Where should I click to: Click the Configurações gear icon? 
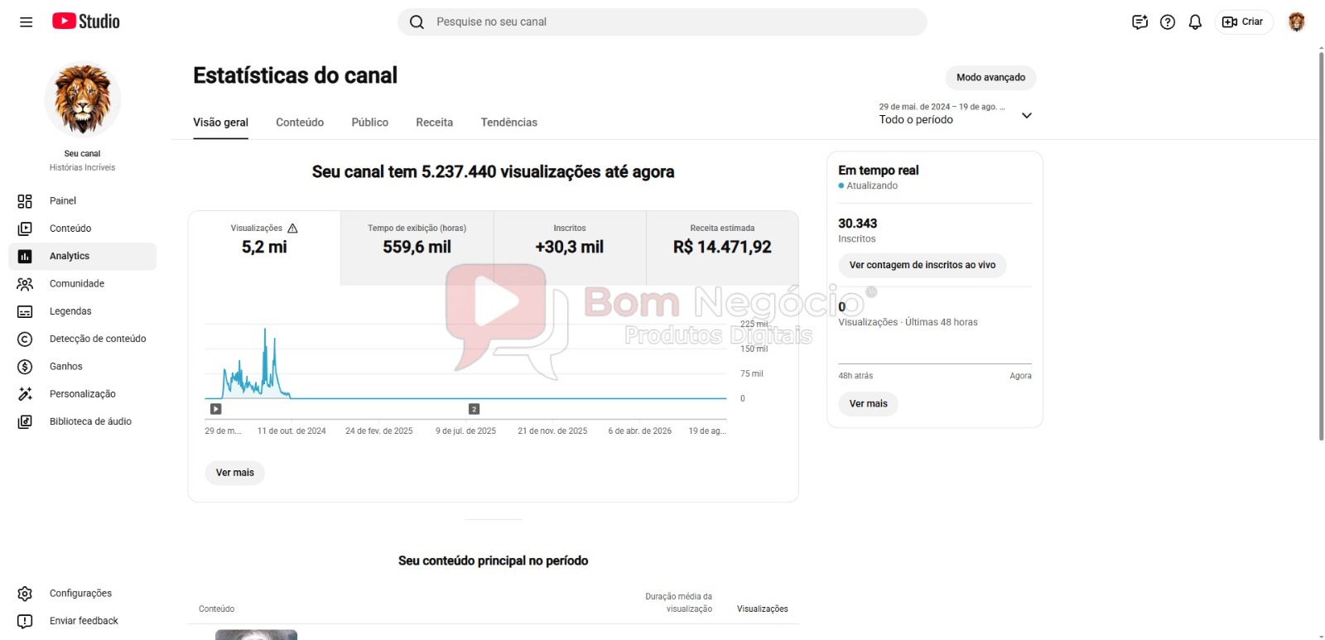(25, 594)
